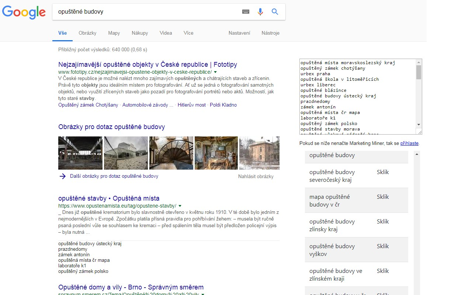Click the blue arrow next to Další obrázky
This screenshot has height=295, width=472.
62,176
